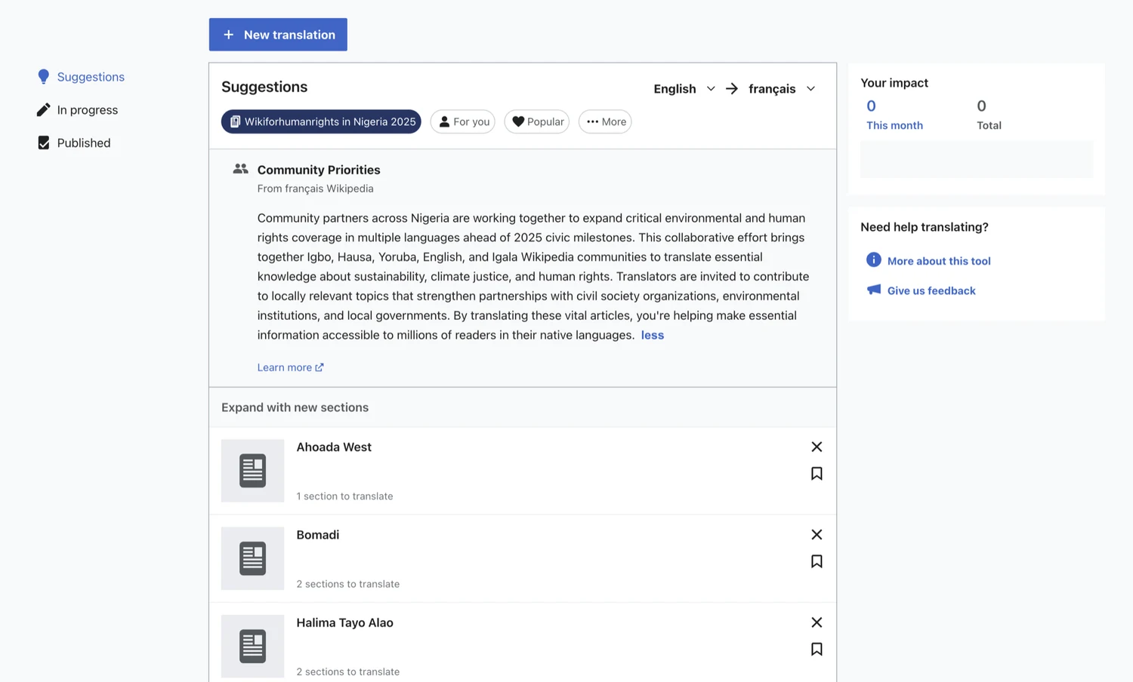Bookmark the Bomadi article
This screenshot has width=1133, height=682.
[817, 561]
